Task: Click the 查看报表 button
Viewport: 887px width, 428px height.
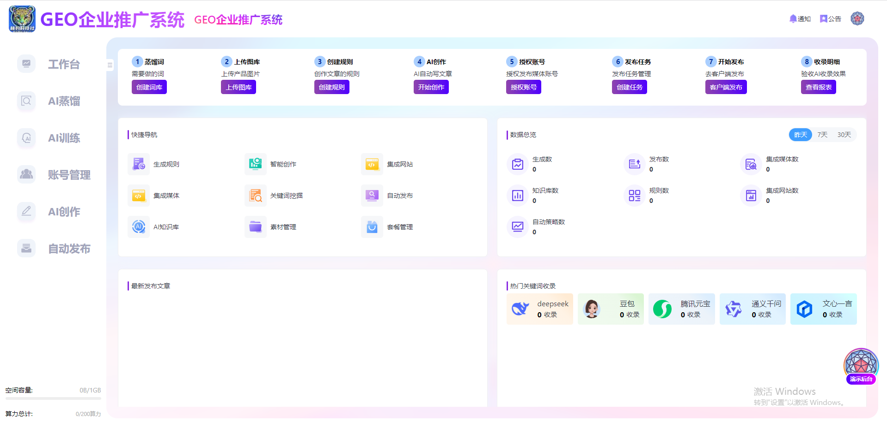Action: click(x=818, y=87)
